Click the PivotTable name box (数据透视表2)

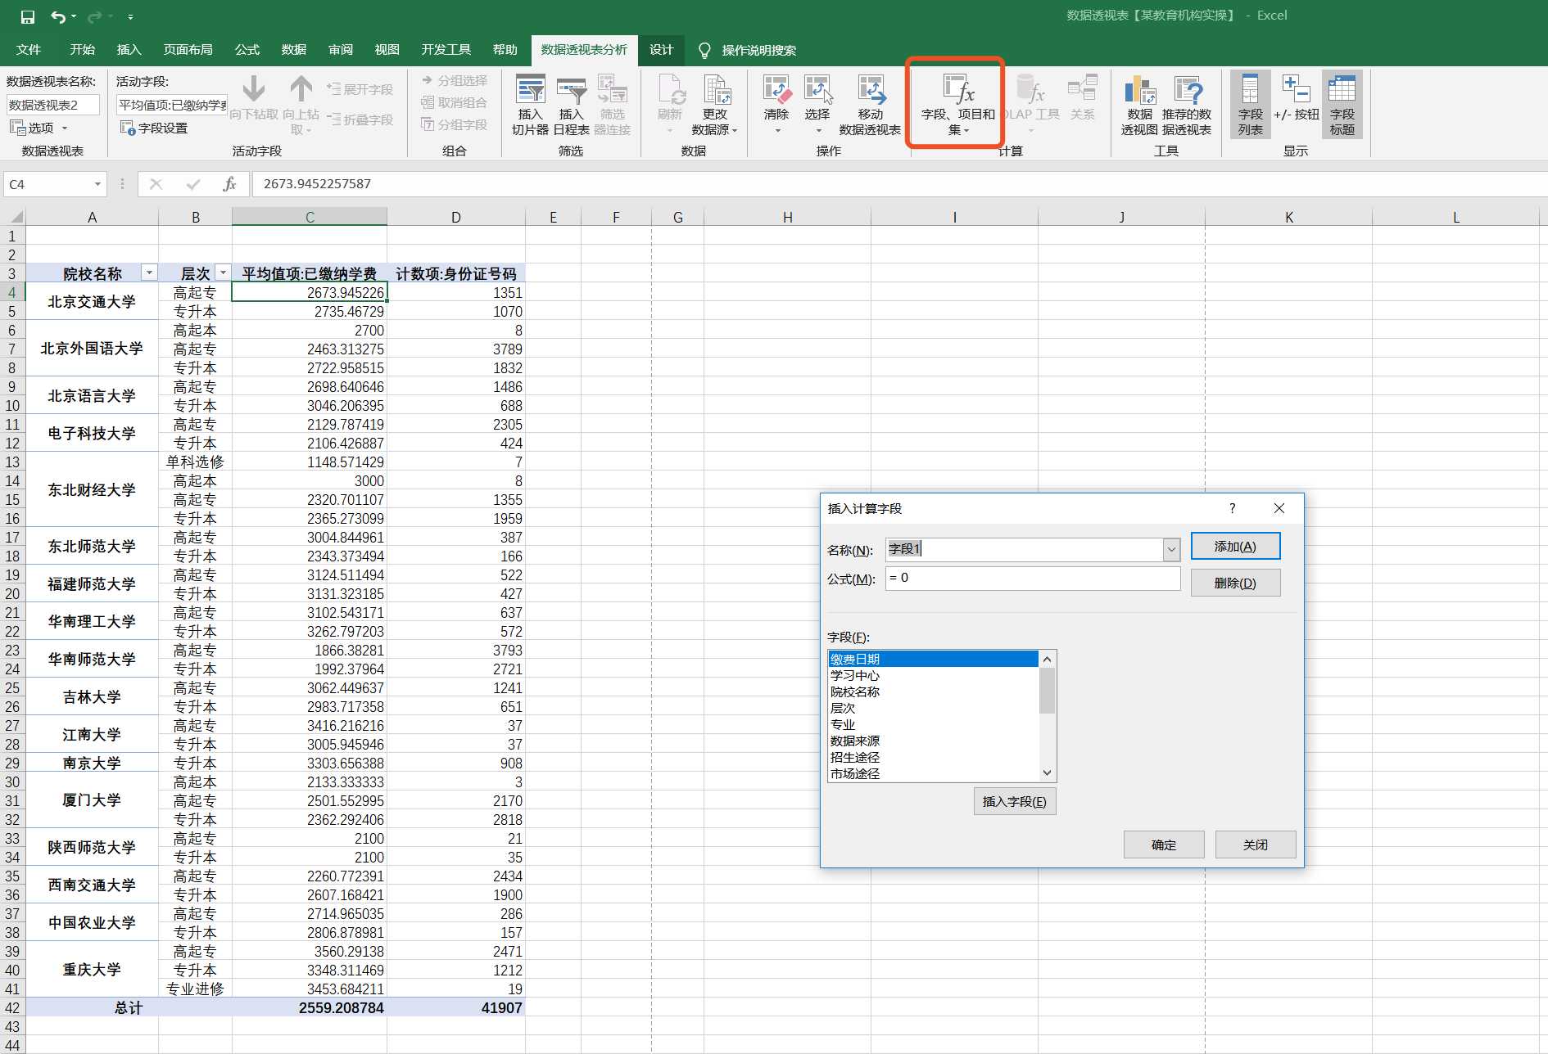53,105
